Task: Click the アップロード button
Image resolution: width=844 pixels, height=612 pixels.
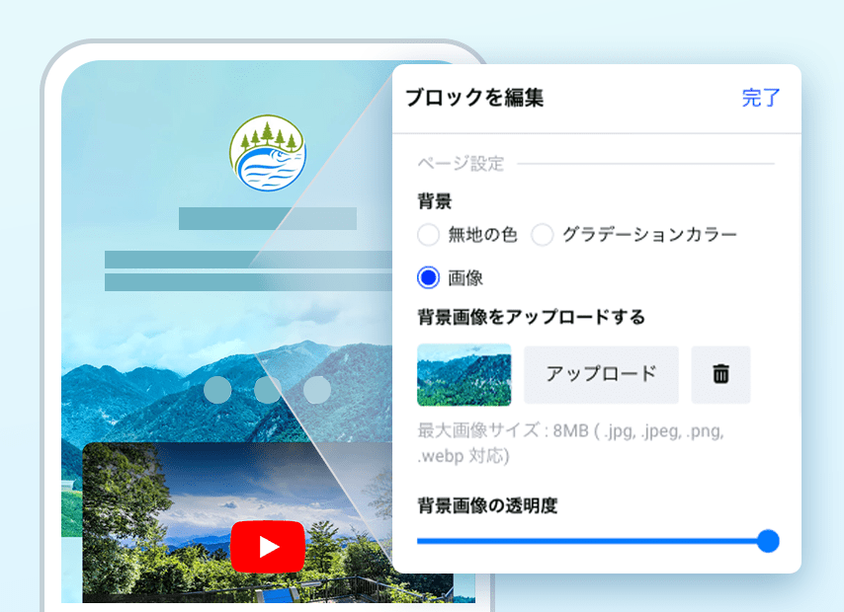Action: pyautogui.click(x=601, y=374)
